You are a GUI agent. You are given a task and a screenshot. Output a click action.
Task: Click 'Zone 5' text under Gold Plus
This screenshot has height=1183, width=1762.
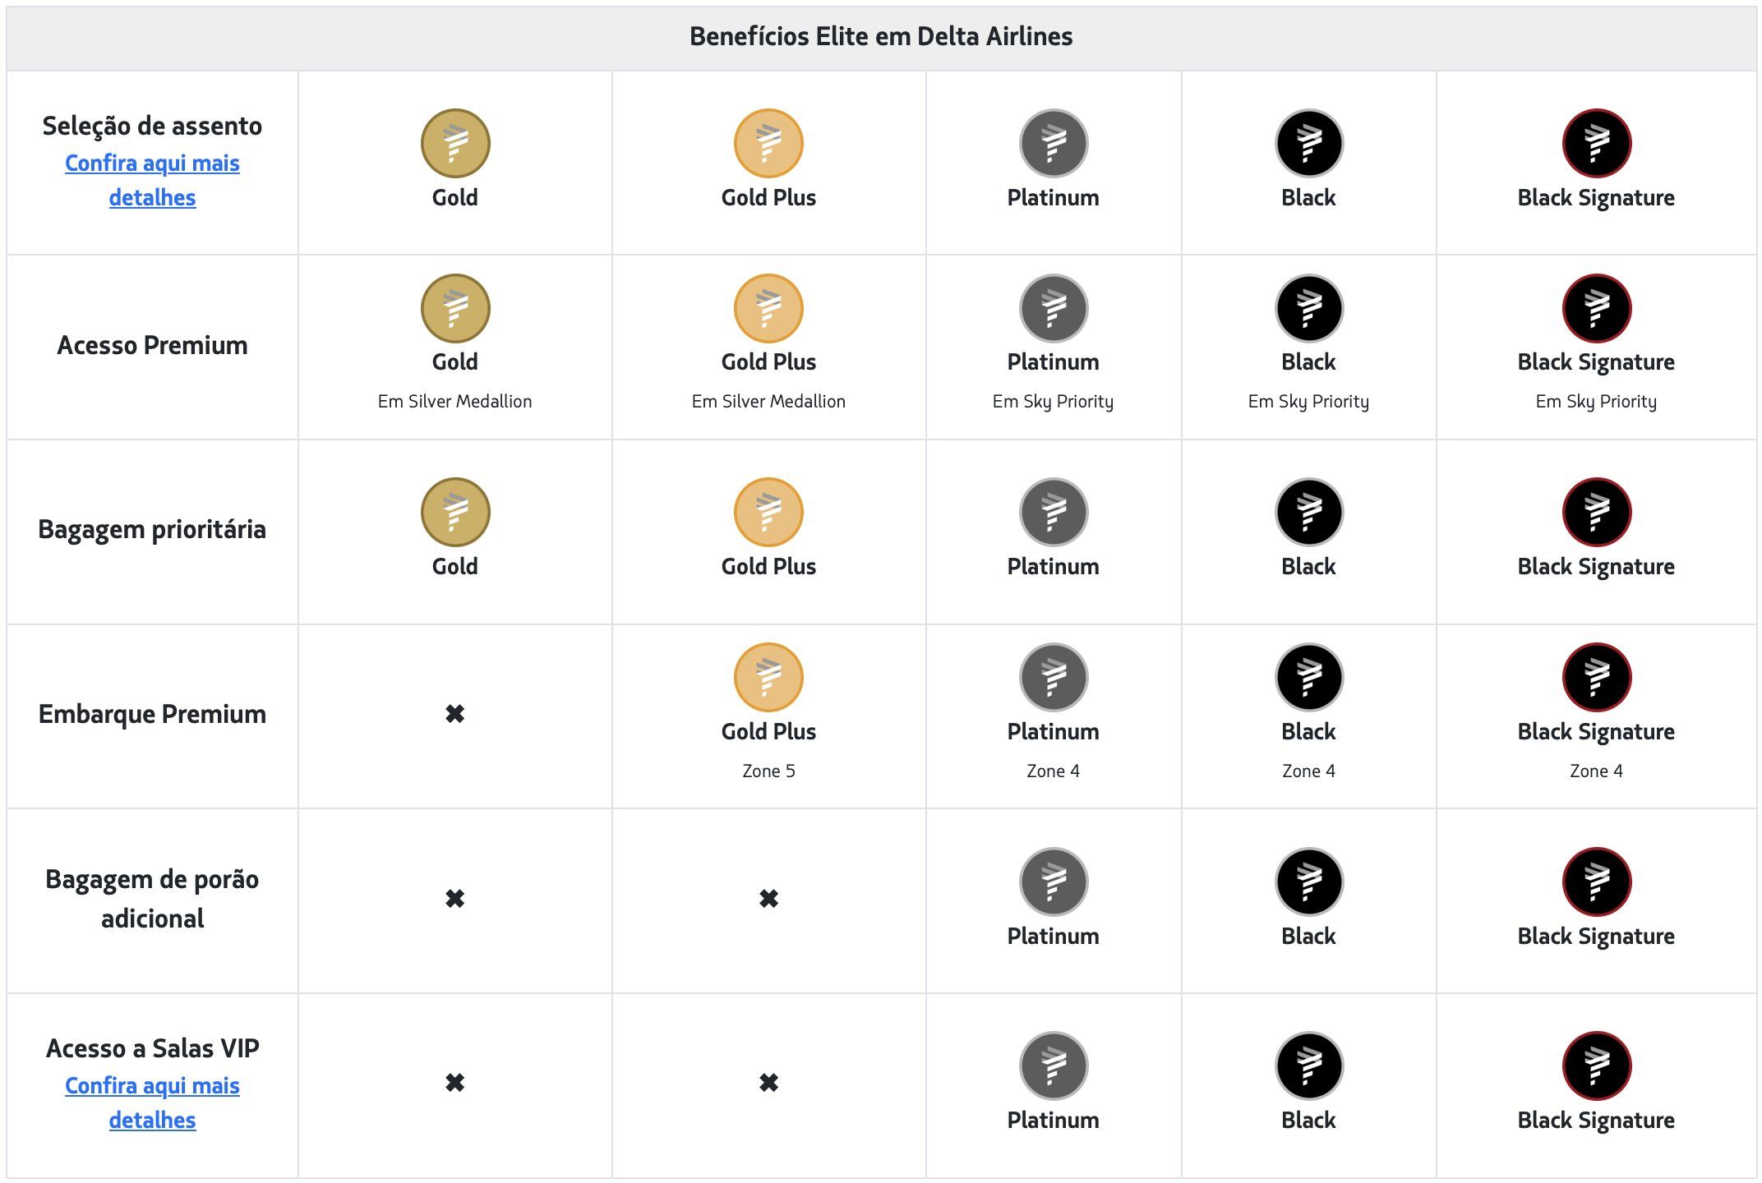[768, 771]
